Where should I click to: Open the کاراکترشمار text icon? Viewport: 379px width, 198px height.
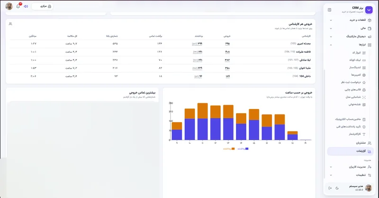[364, 134]
